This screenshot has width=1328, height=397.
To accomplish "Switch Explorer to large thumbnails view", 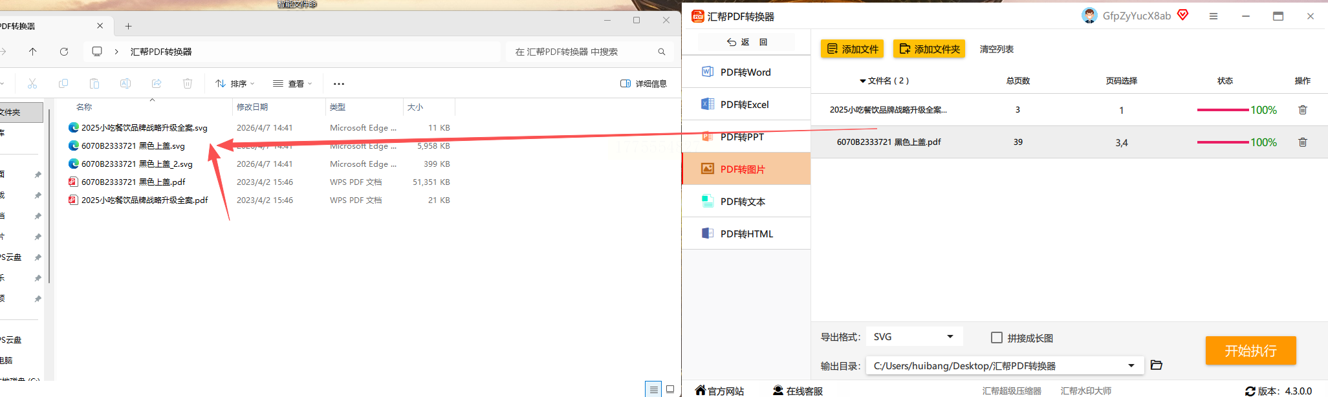I will [670, 389].
